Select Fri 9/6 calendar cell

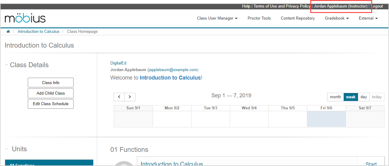click(x=326, y=119)
